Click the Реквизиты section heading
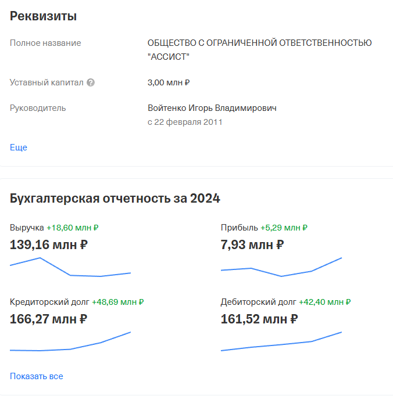 pyautogui.click(x=44, y=16)
